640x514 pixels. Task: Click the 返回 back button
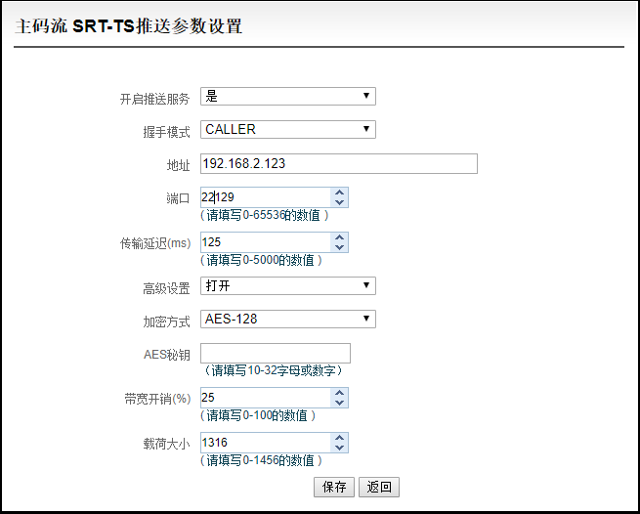379,487
